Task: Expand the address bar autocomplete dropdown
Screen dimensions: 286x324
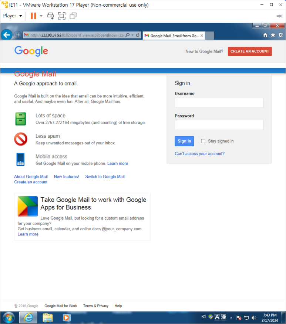Action: pyautogui.click(x=132, y=35)
